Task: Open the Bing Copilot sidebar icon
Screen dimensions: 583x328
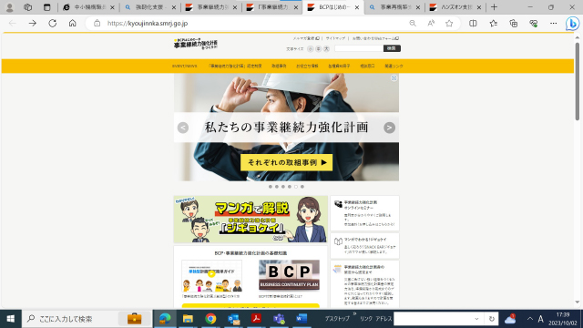Action: pos(572,24)
